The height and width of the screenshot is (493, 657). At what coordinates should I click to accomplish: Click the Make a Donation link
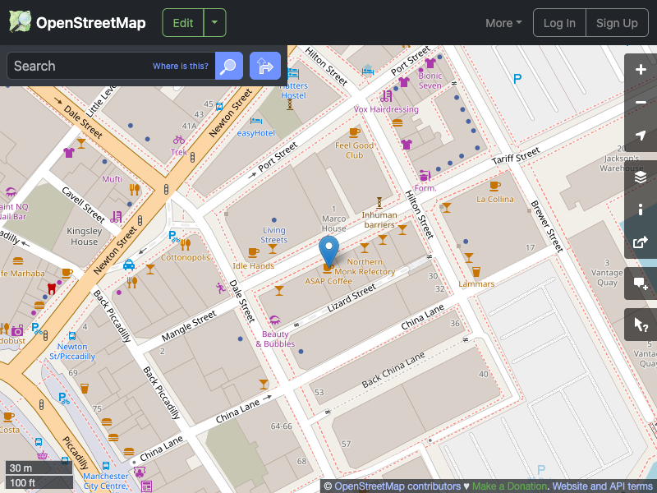(509, 486)
